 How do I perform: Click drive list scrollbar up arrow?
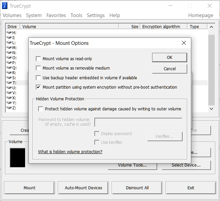pyautogui.click(x=211, y=27)
